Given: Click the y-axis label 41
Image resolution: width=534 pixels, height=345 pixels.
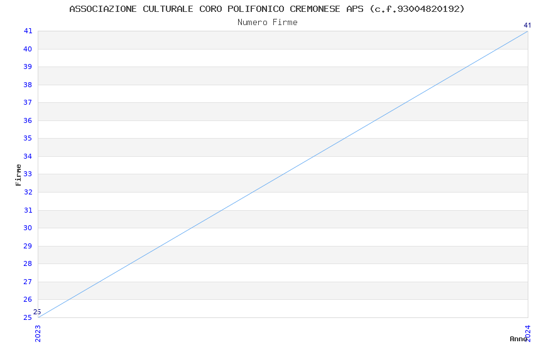Looking at the screenshot, I should point(28,31).
